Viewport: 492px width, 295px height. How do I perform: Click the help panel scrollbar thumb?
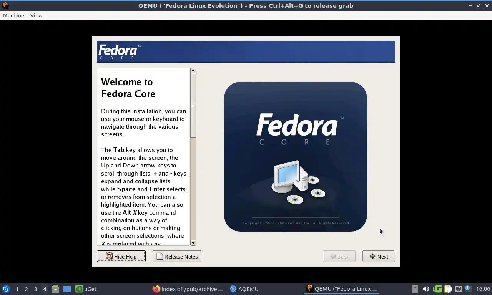193,105
